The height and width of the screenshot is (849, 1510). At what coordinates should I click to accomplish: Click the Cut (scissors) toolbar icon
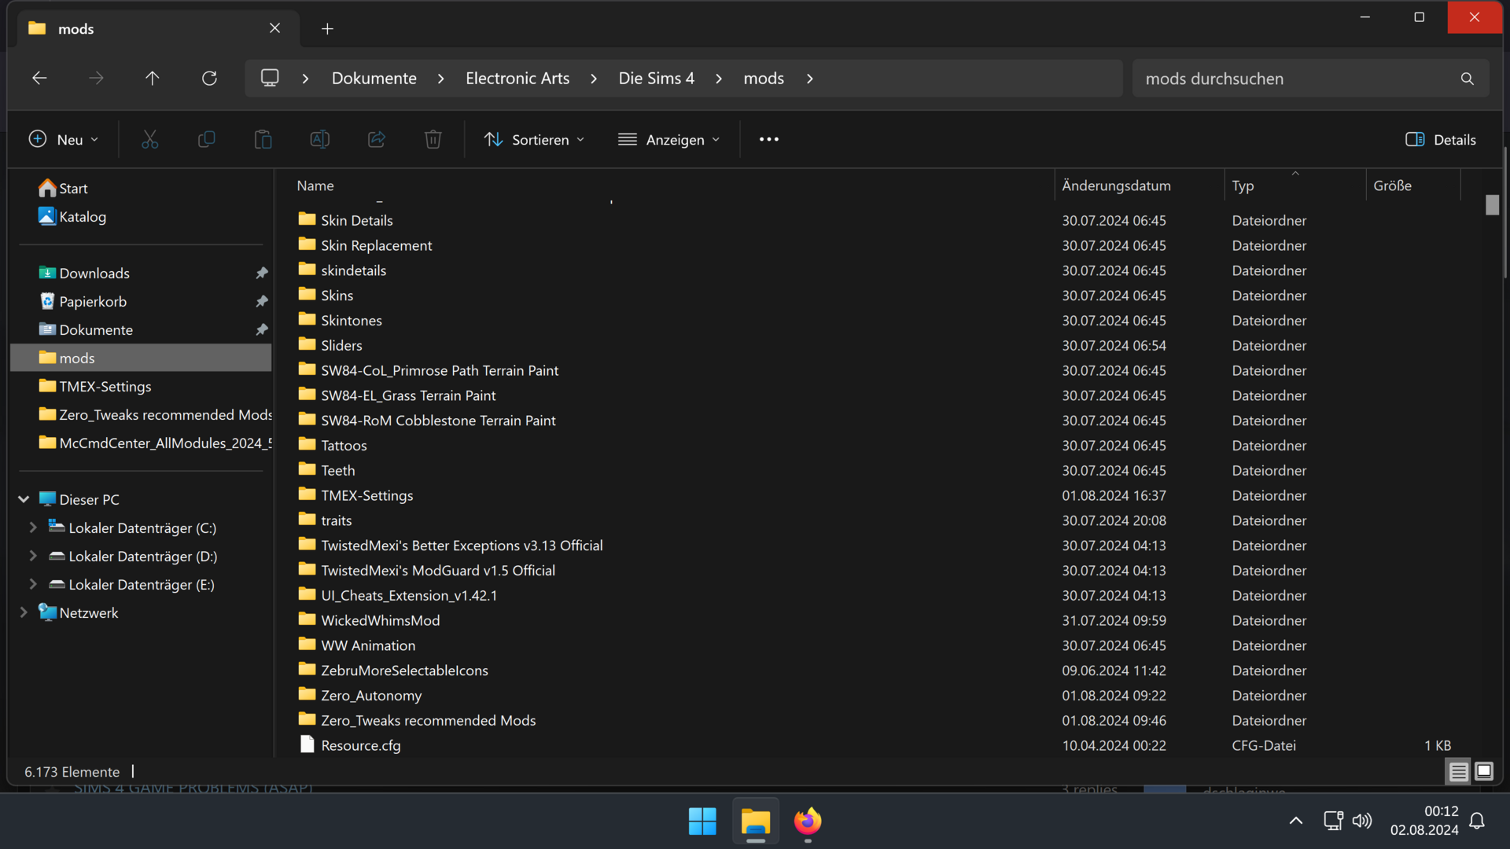[149, 140]
